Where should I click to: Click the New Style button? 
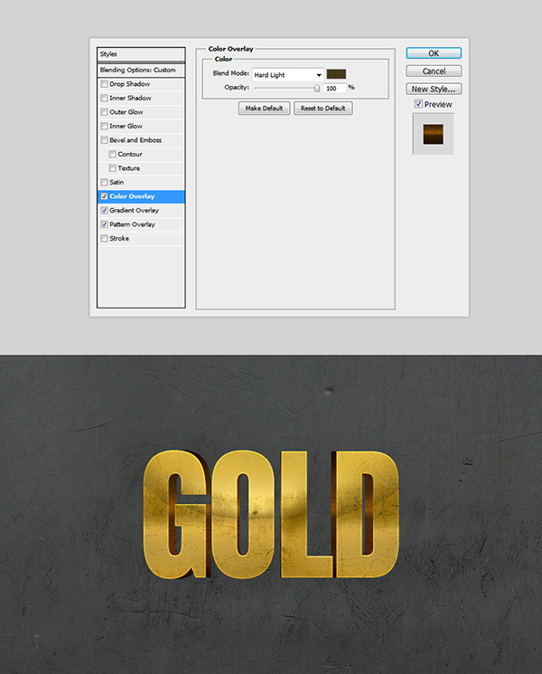tap(434, 89)
